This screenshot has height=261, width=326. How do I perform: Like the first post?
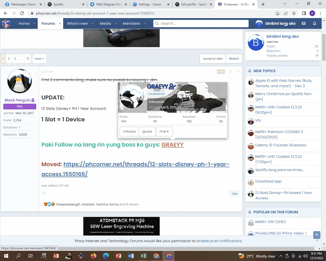coord(235,194)
